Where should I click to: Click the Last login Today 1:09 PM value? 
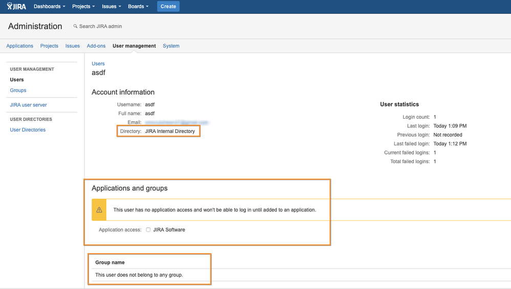450,126
